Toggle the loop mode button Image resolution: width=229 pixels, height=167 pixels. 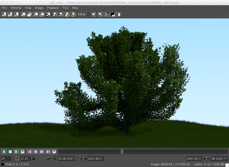[49, 159]
